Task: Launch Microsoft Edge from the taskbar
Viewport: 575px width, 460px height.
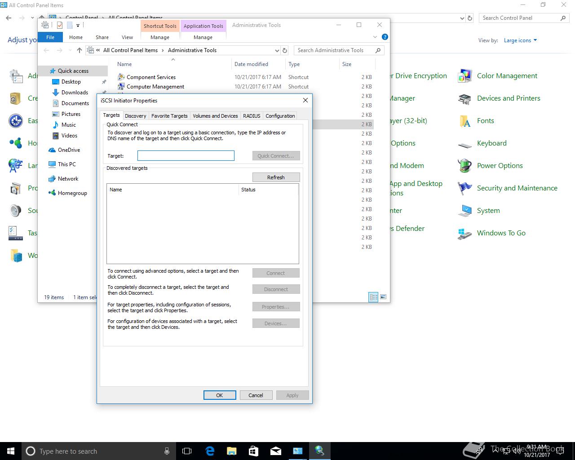Action: click(x=210, y=451)
